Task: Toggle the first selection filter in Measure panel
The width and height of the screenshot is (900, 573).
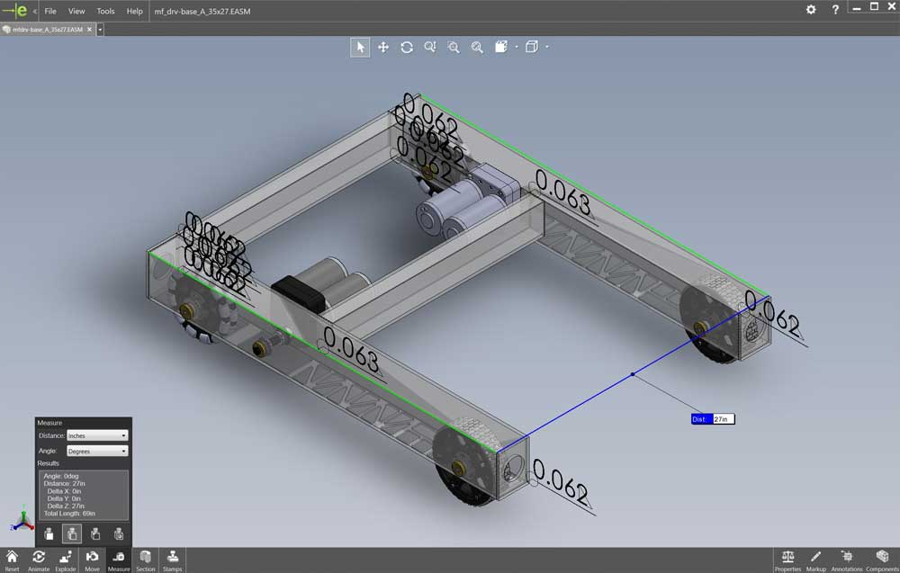Action: pos(49,534)
